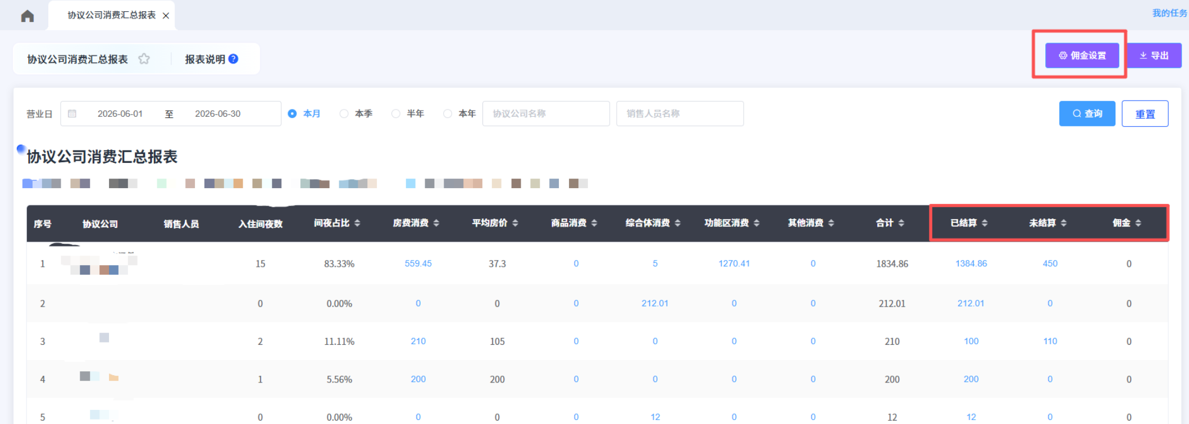Click the calendar icon in date range
The width and height of the screenshot is (1189, 424).
(x=72, y=113)
